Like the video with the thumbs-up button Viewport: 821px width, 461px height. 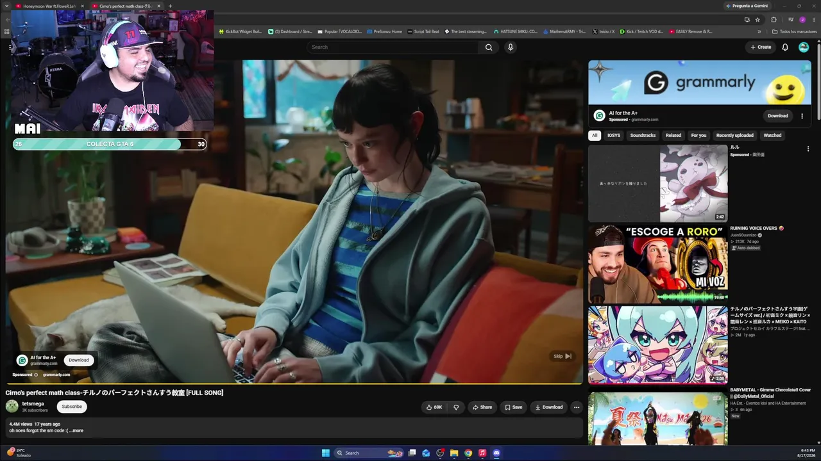tap(434, 407)
